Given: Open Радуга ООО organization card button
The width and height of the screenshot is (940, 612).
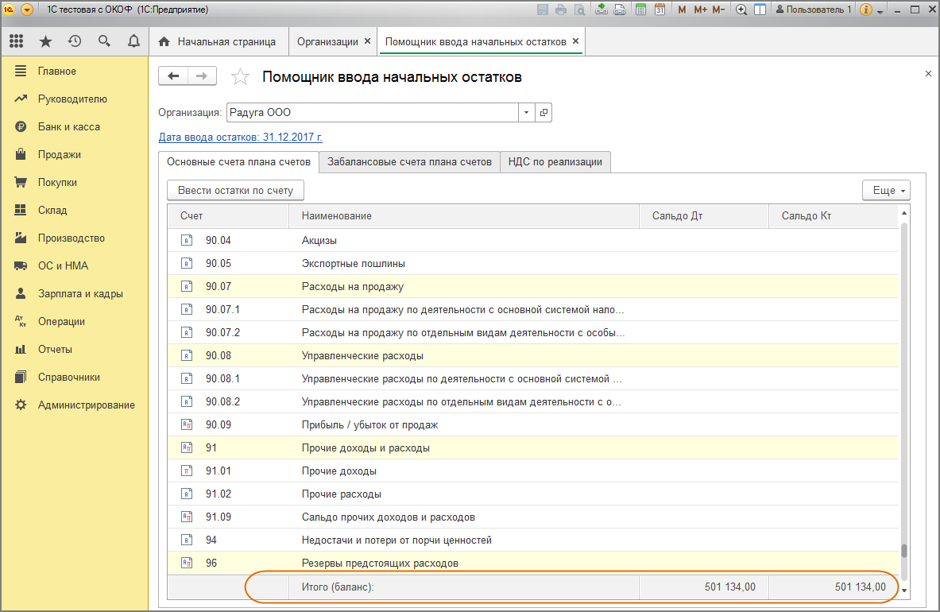Looking at the screenshot, I should [543, 112].
